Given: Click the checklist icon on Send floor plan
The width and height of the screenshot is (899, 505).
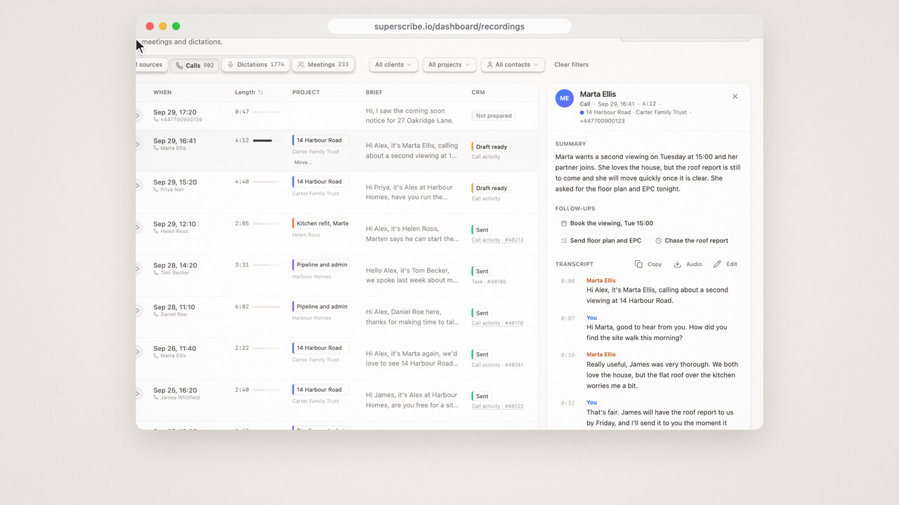Looking at the screenshot, I should pyautogui.click(x=564, y=241).
